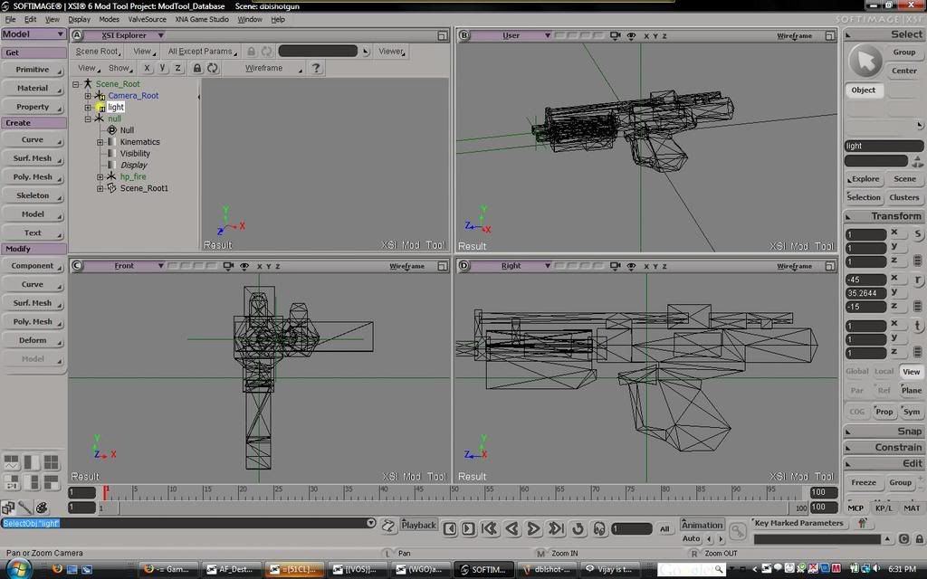
Task: Step to next frame
Action: tap(468, 528)
